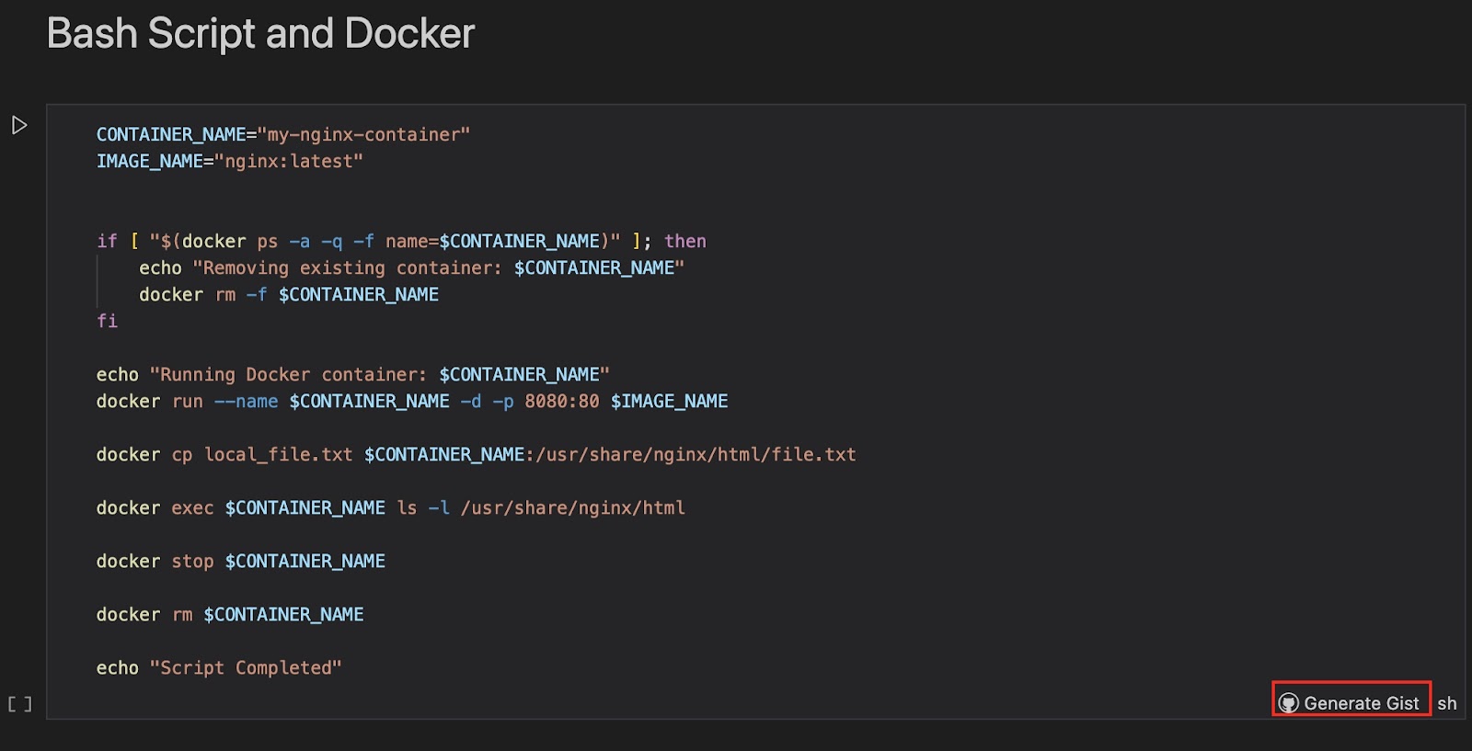The image size is (1472, 751).
Task: Place cursor on the docker stop line
Action: pyautogui.click(x=240, y=562)
